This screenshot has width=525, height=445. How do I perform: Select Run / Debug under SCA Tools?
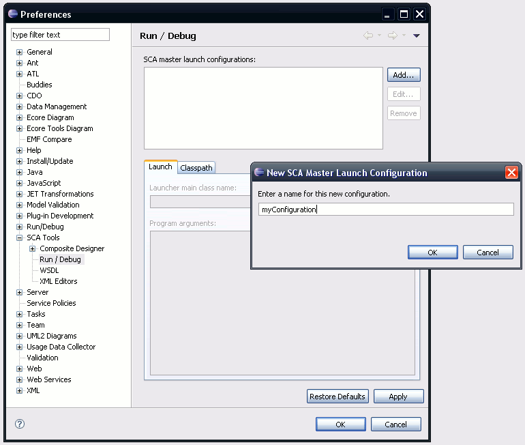pyautogui.click(x=60, y=259)
